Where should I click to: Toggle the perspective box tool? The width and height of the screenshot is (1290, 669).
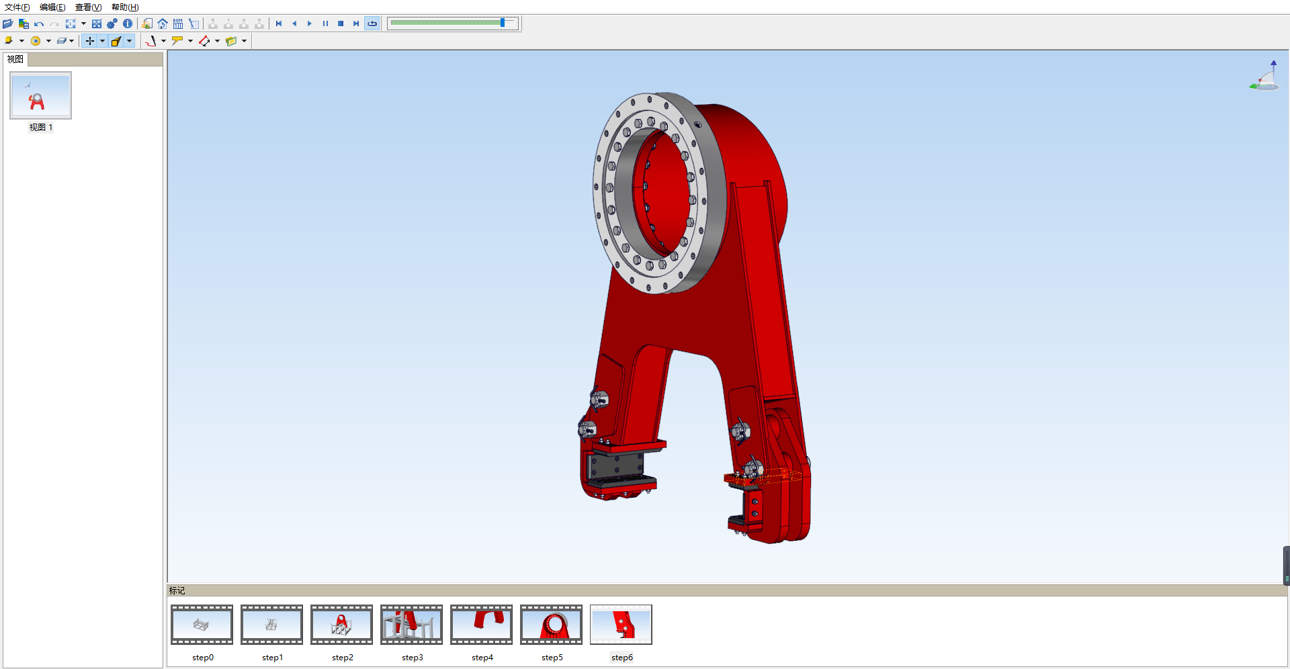(x=116, y=41)
